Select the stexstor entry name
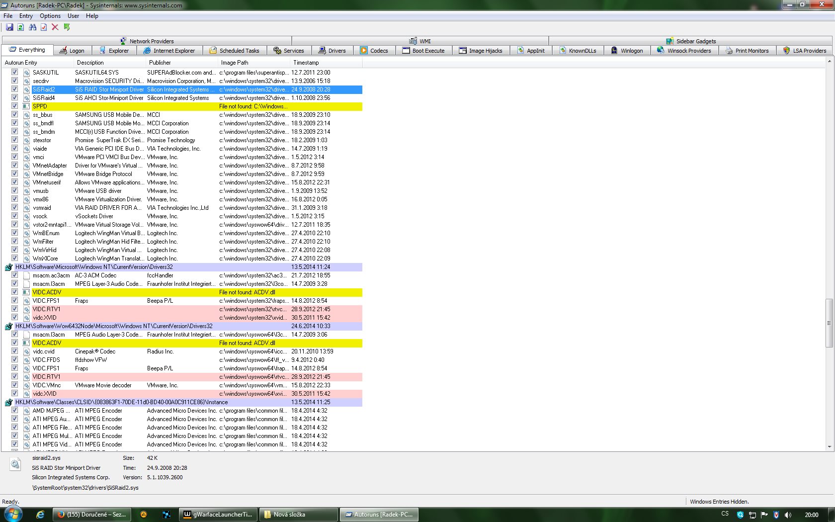Viewport: 835px width, 522px height. pos(42,140)
